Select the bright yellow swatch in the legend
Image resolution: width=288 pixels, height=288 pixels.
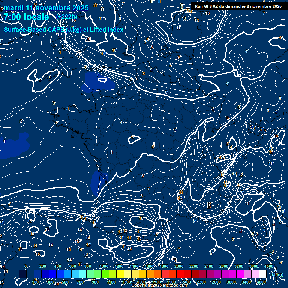tap(120, 274)
